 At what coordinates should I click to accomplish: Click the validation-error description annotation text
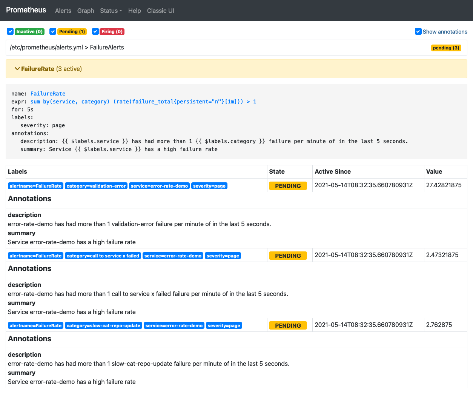click(x=140, y=224)
